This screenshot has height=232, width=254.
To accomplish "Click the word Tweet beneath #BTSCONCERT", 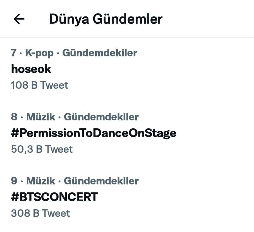I will 56,213.
